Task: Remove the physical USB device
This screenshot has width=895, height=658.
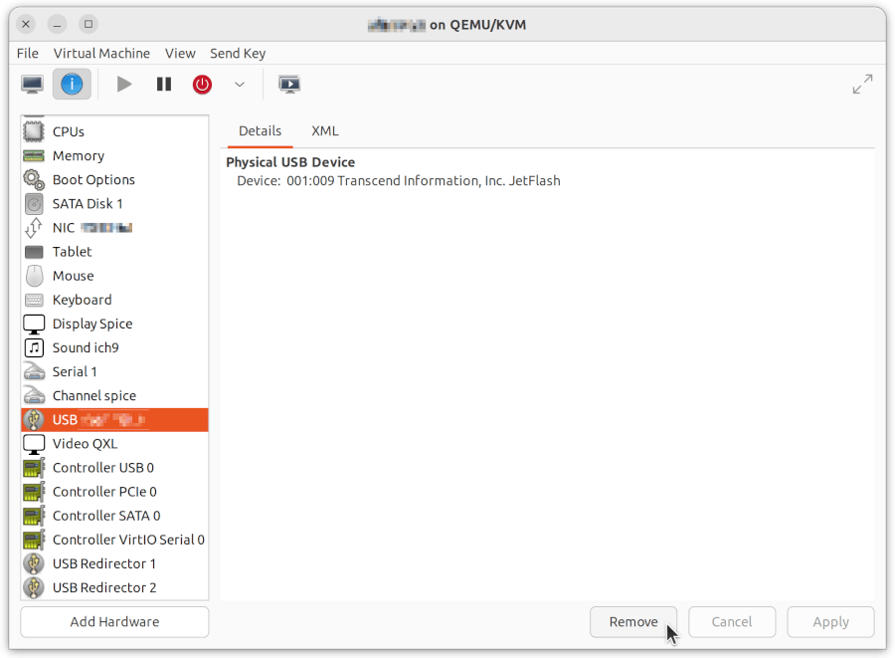Action: tap(633, 621)
